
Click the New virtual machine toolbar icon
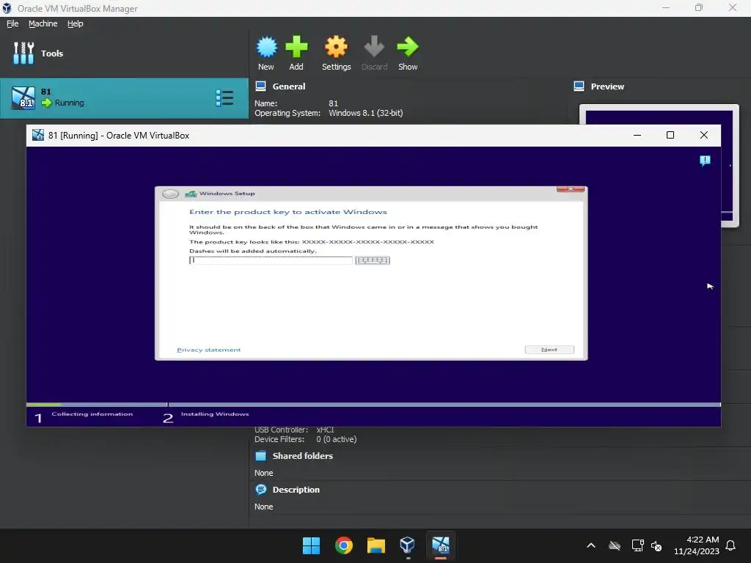click(x=266, y=47)
